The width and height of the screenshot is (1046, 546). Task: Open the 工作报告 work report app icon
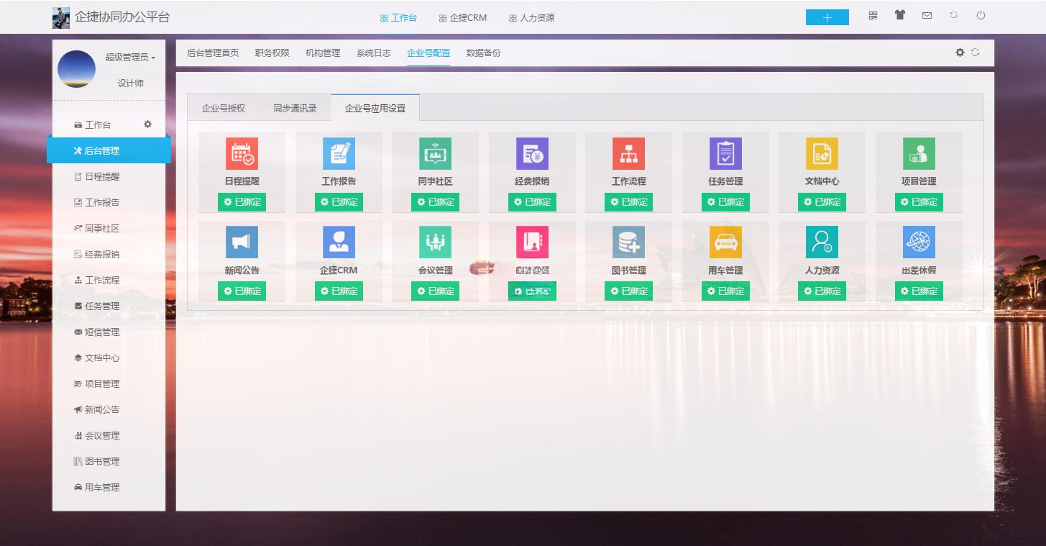[338, 153]
